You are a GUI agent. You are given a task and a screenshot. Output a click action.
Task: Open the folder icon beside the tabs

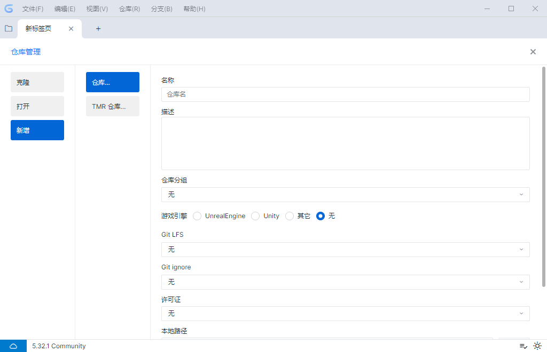tap(8, 28)
